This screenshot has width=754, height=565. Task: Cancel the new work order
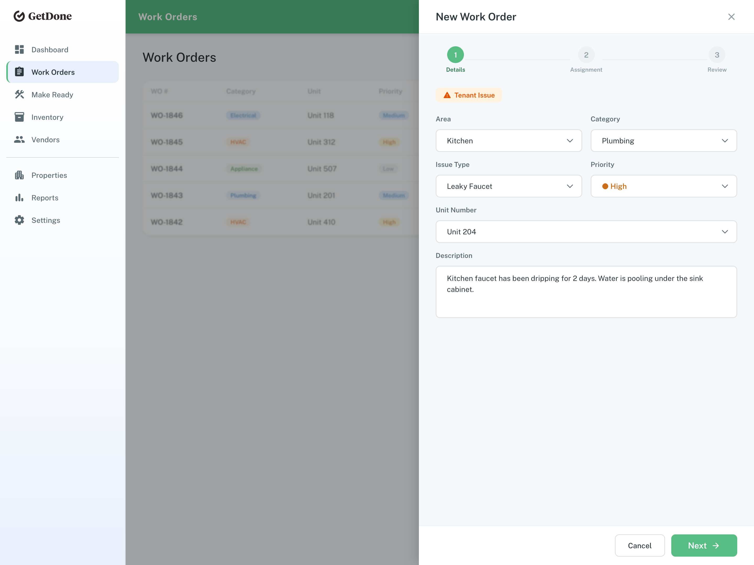point(640,545)
